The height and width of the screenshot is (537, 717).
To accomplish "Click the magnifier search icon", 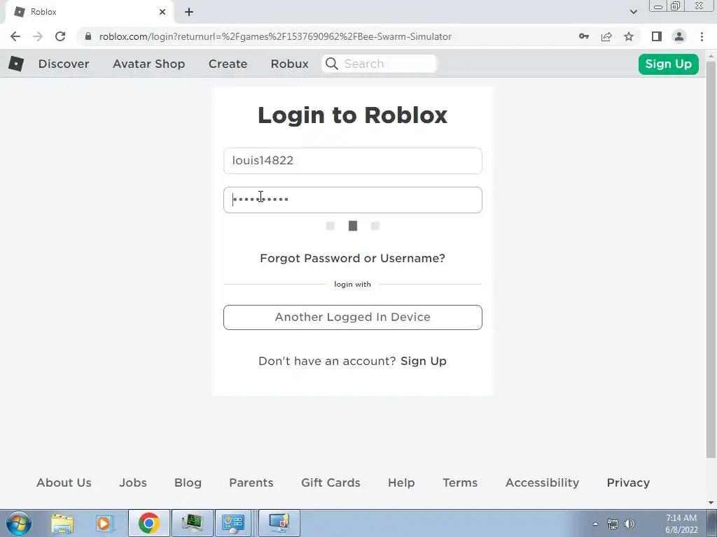I will pyautogui.click(x=332, y=64).
